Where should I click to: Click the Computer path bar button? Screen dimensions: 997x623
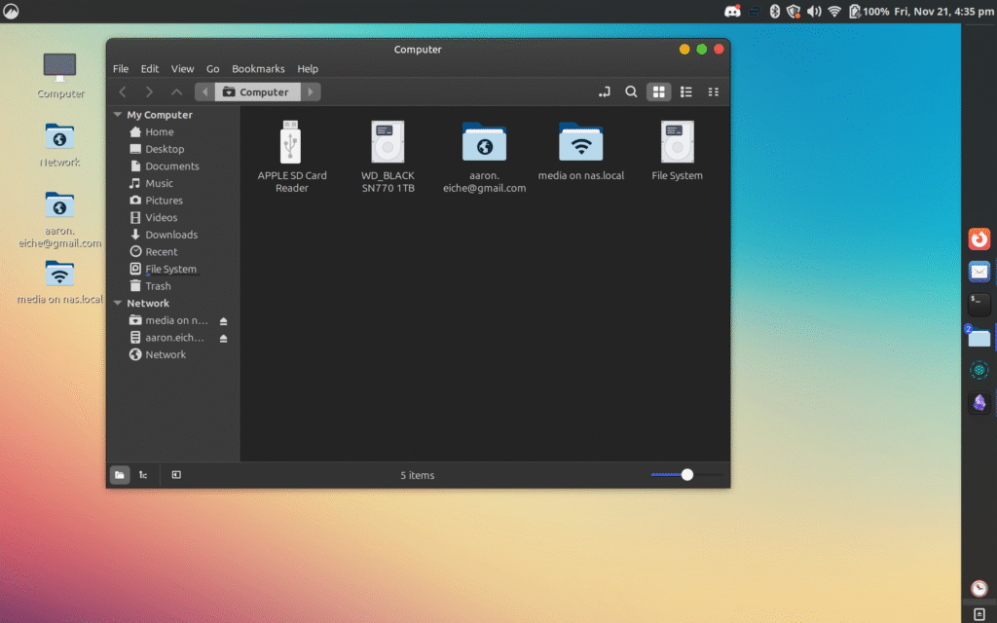[x=256, y=92]
